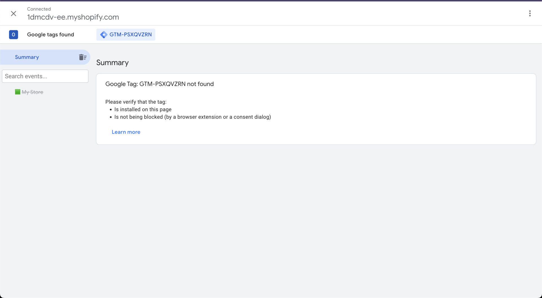
Task: Open the Learn more link
Action: tap(126, 132)
